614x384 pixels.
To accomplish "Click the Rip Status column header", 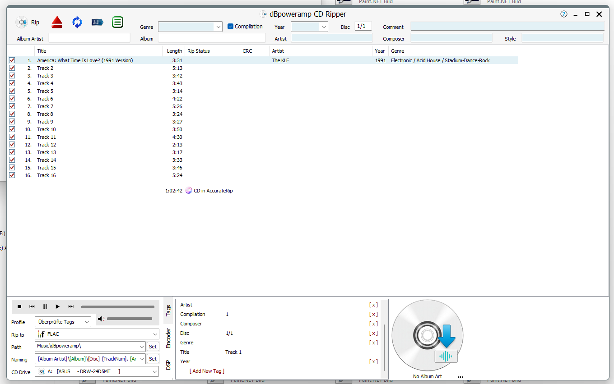I will point(213,51).
